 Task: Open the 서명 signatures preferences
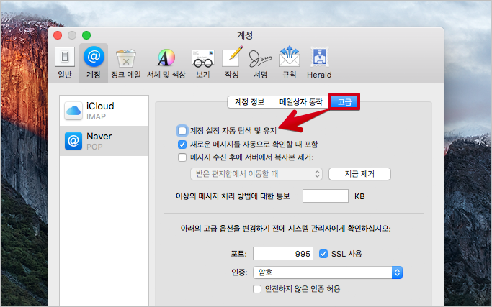(x=261, y=63)
